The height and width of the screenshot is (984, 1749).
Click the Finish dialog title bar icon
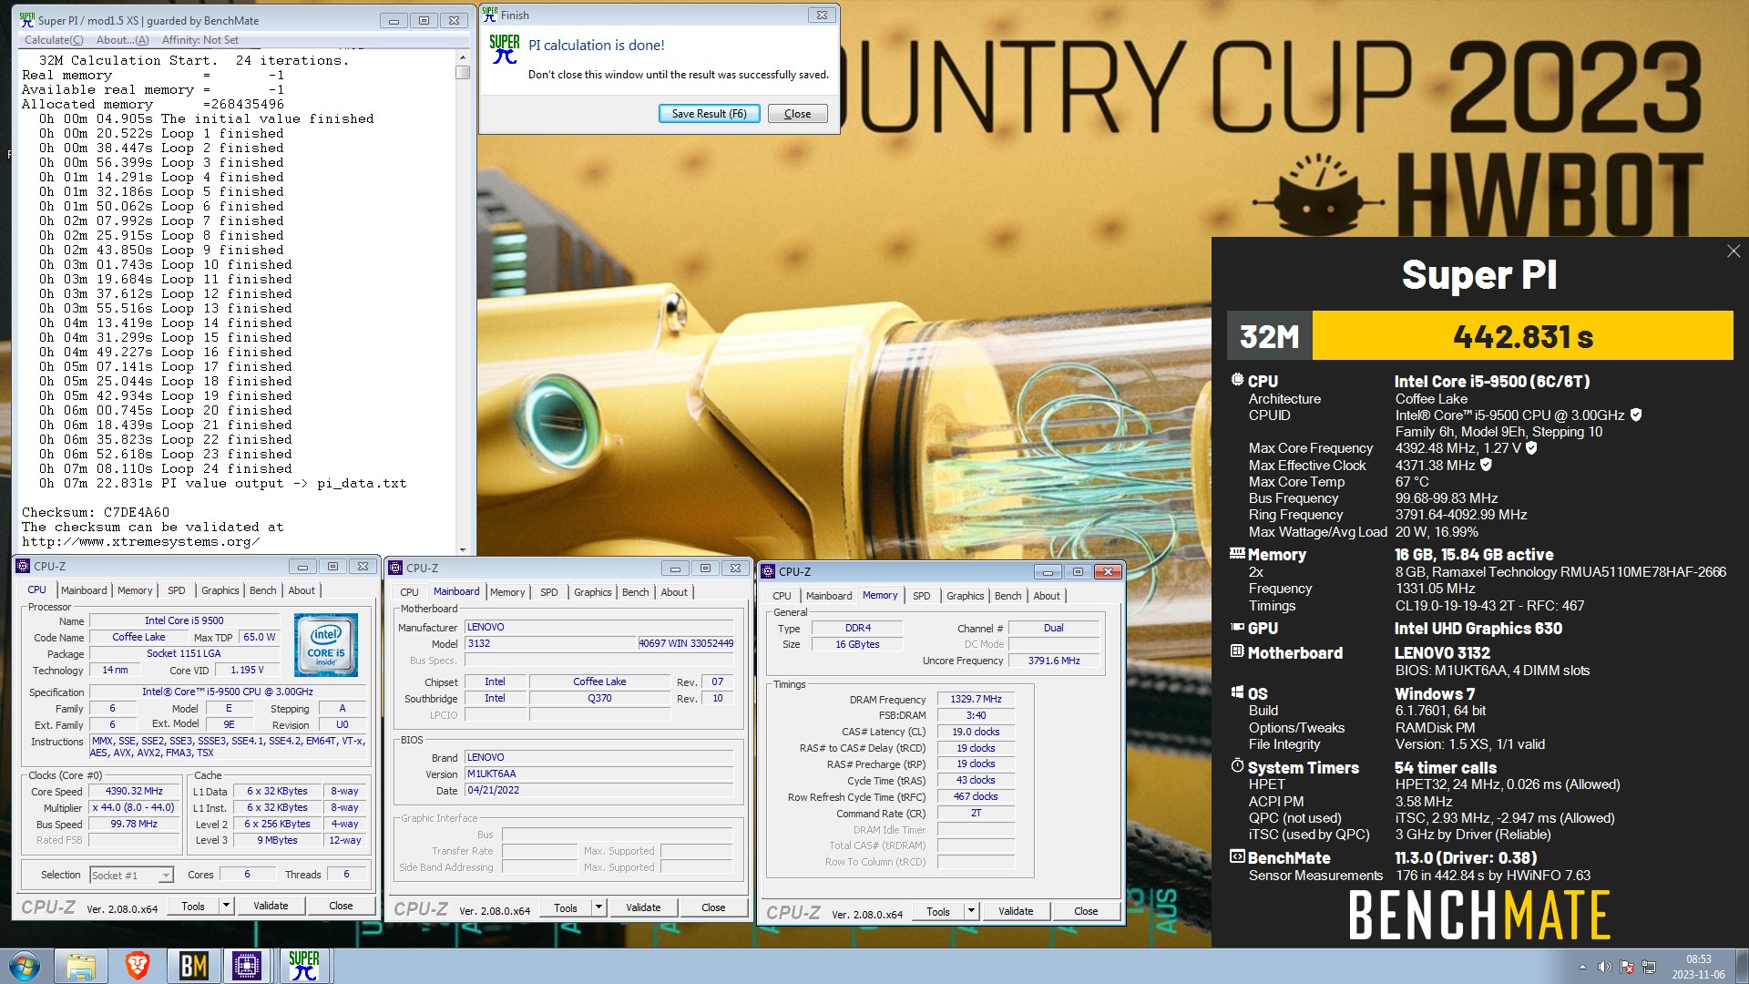[x=490, y=15]
